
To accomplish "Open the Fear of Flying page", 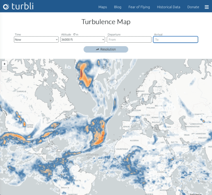I will [139, 7].
